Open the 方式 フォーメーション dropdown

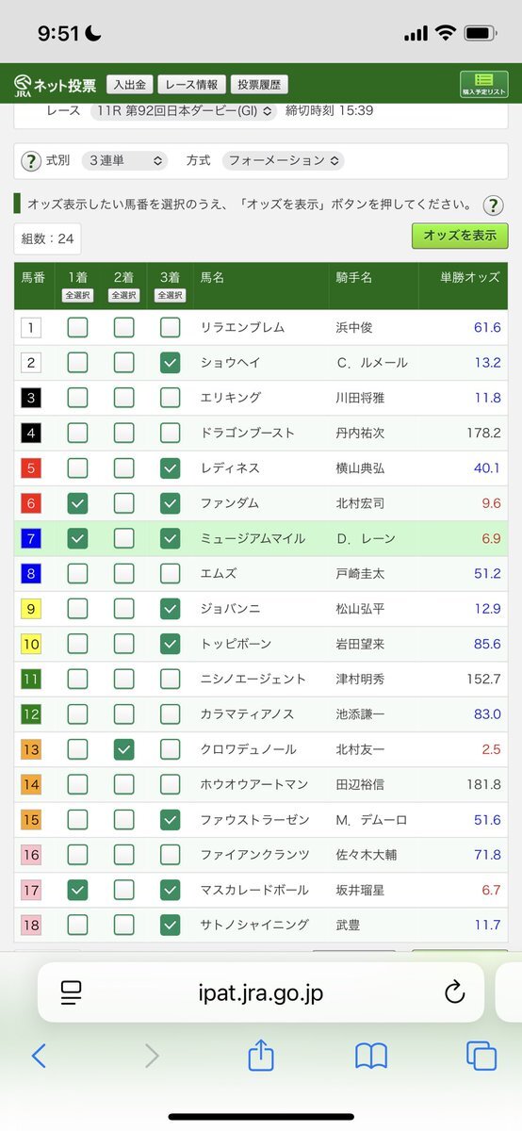click(283, 160)
